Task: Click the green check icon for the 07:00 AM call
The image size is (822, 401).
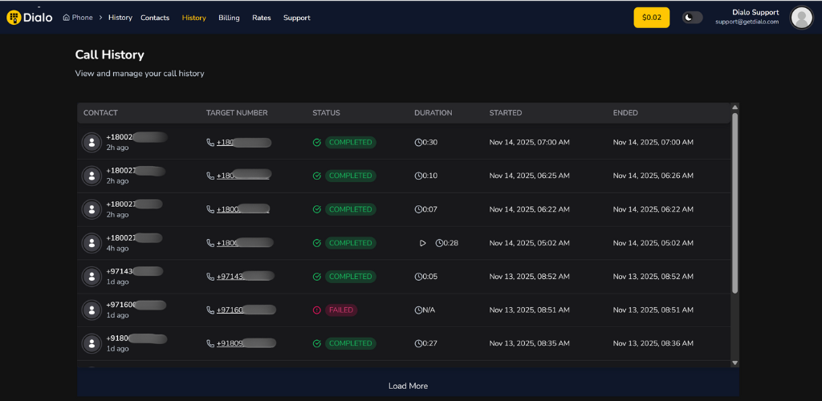Action: [x=317, y=143]
